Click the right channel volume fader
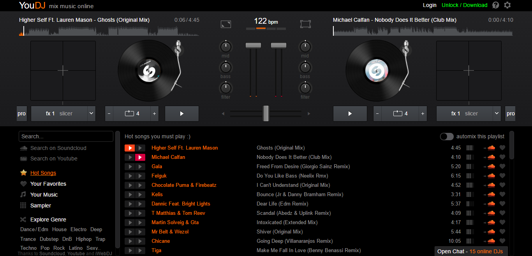The width and height of the screenshot is (532, 256). pos(278,45)
